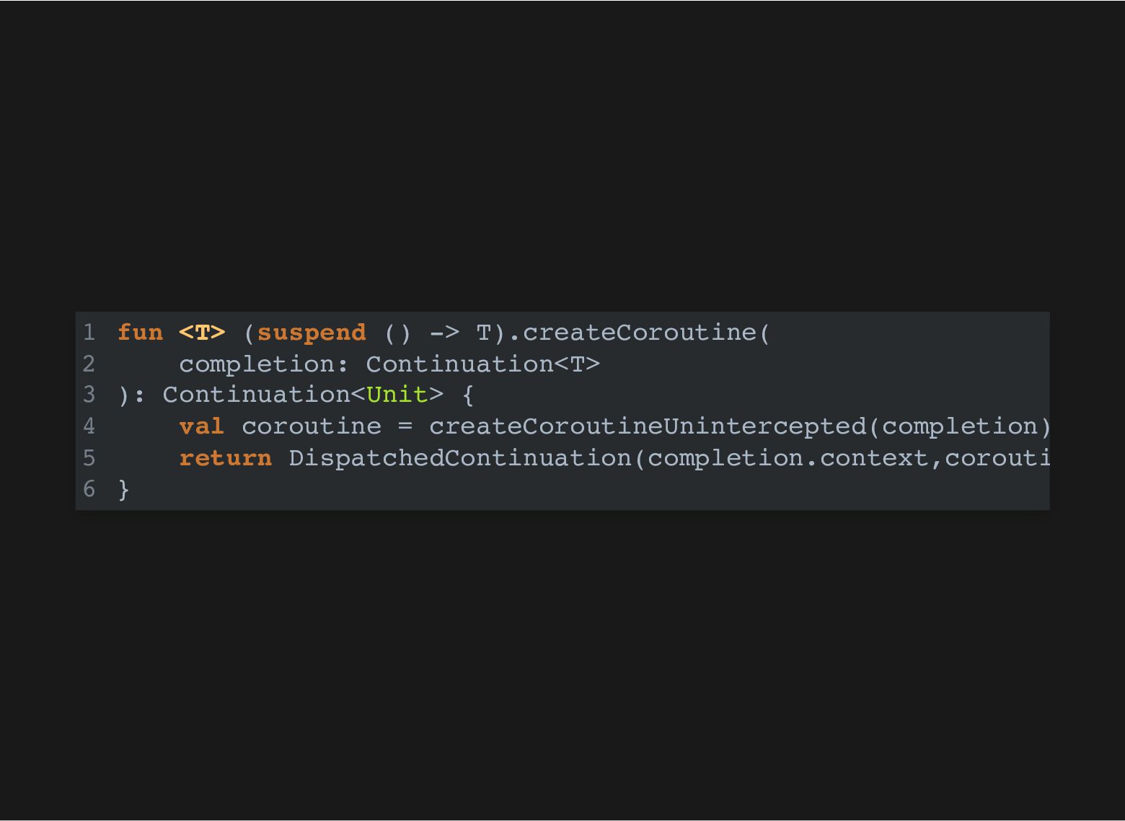Click the 'val' keyword

tap(202, 426)
